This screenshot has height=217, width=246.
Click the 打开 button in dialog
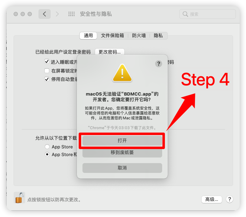122,140
